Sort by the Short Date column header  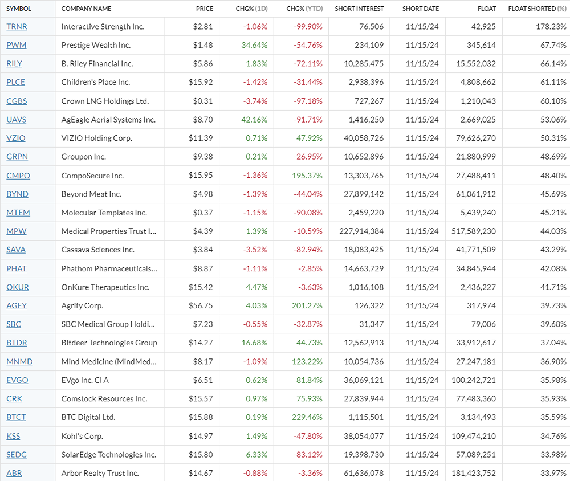[421, 9]
